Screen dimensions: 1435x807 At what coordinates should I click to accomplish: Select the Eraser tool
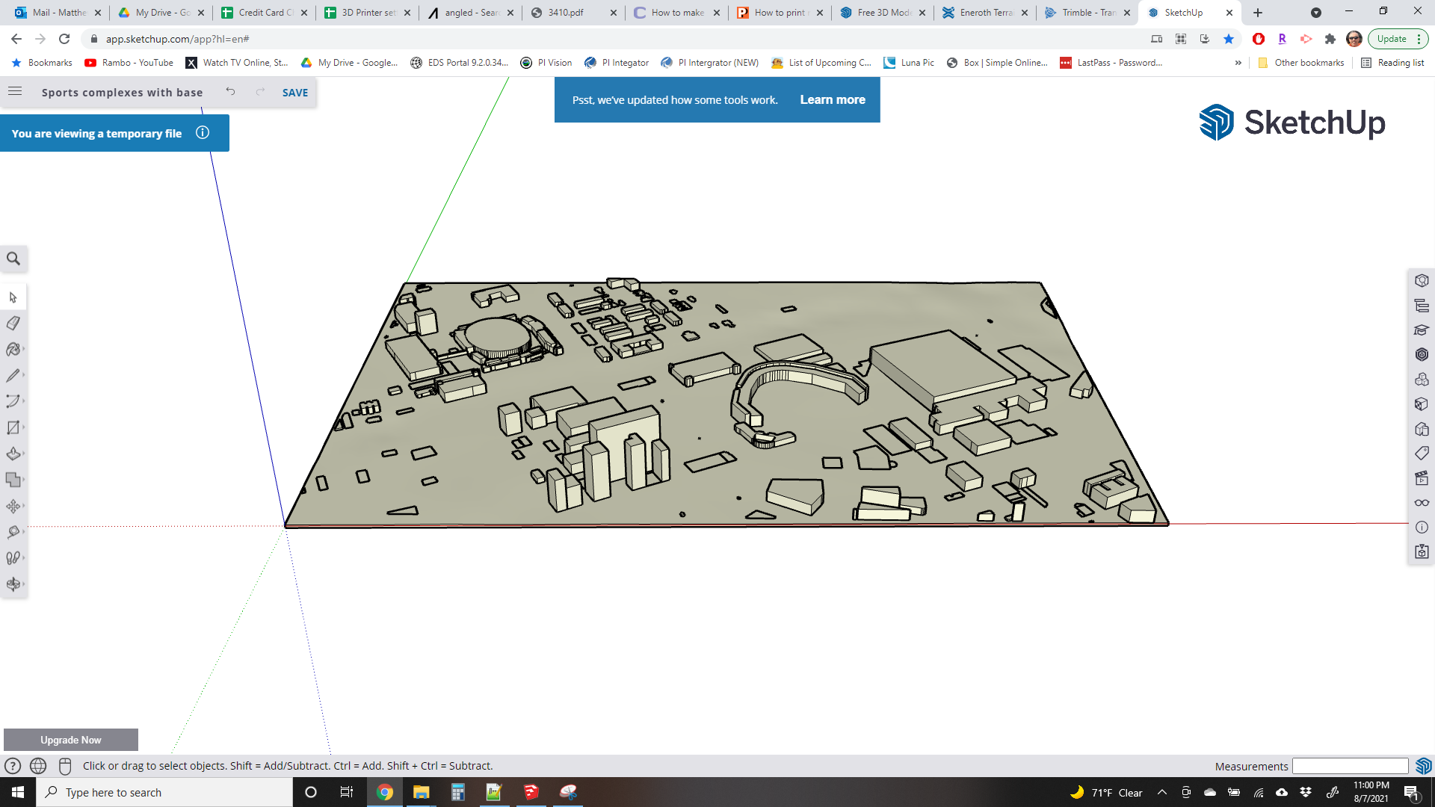pos(13,324)
